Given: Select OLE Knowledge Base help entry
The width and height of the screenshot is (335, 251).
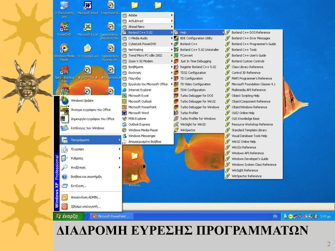Looking at the screenshot, I should [x=254, y=119].
